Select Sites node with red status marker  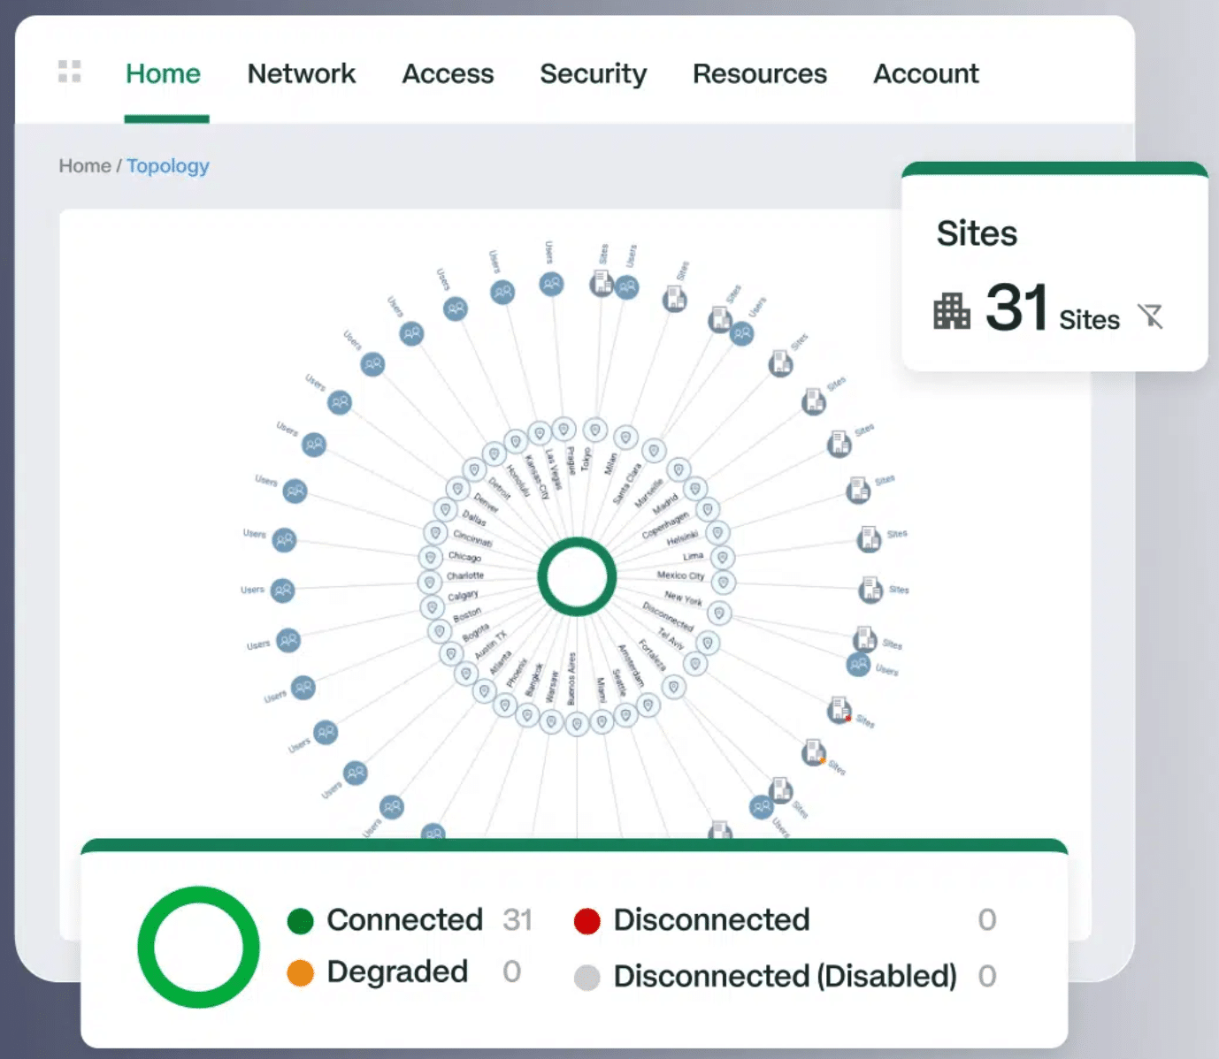coord(839,709)
